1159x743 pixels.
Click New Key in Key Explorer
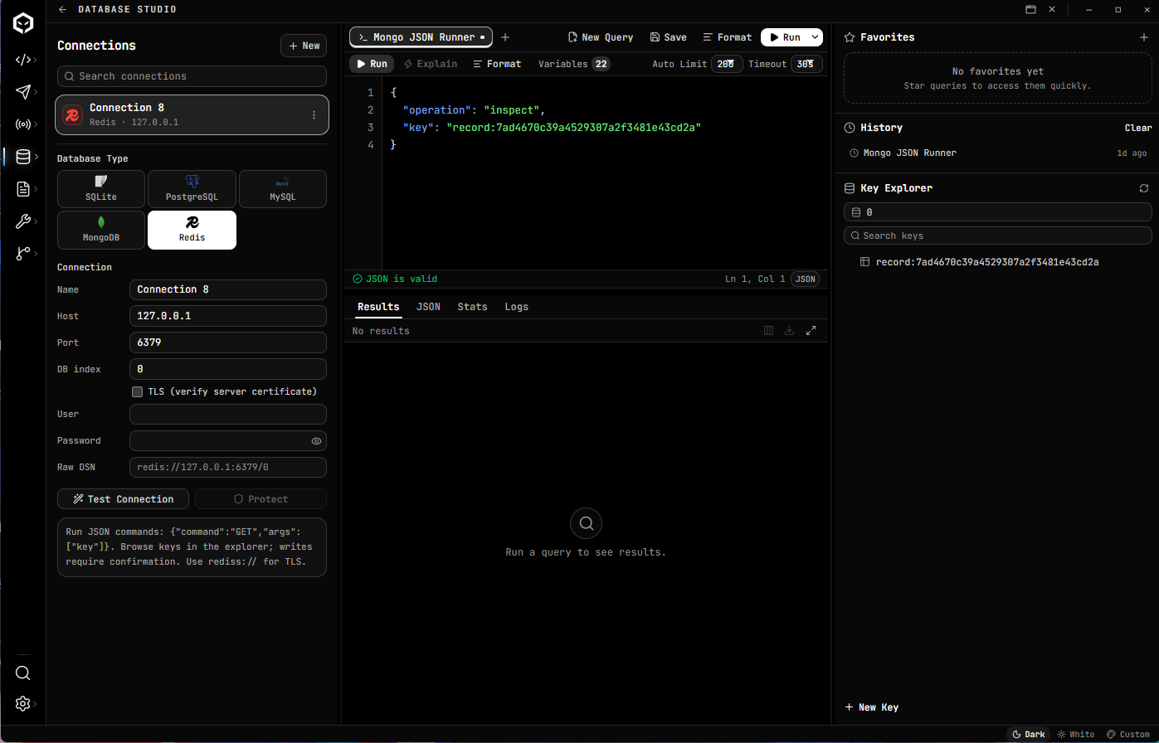tap(871, 707)
